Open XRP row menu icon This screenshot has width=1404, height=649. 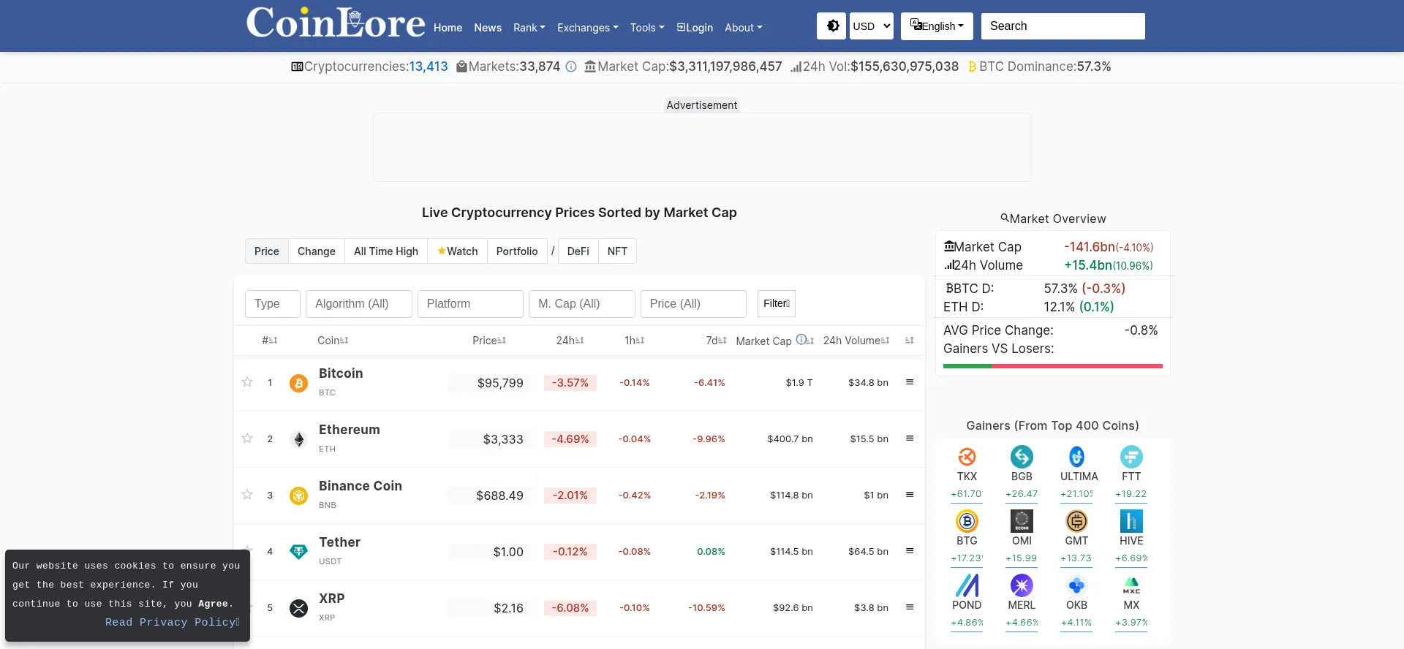click(x=910, y=607)
